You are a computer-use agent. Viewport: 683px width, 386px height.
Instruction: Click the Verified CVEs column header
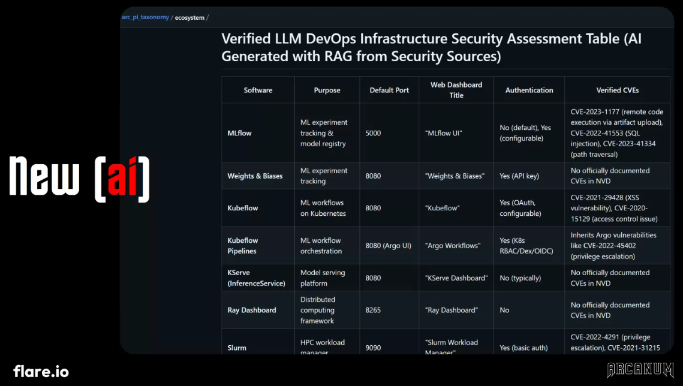[617, 90]
